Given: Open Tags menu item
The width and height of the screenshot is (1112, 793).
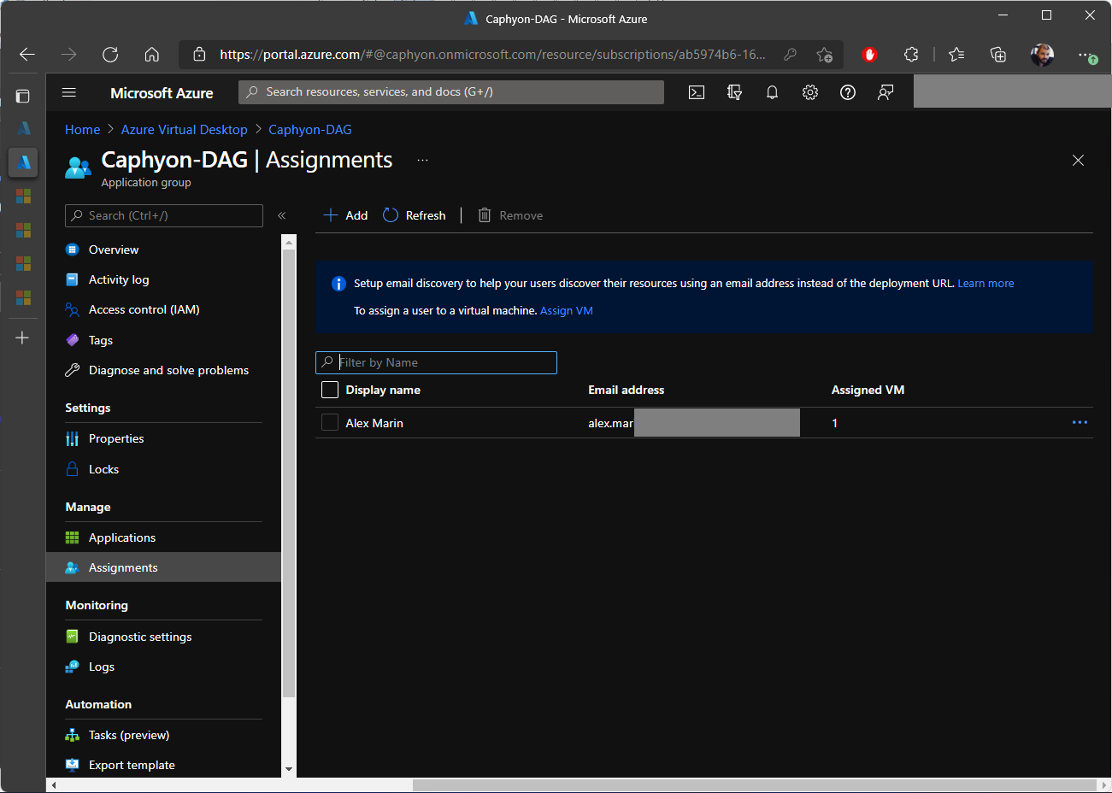Looking at the screenshot, I should 163,340.
